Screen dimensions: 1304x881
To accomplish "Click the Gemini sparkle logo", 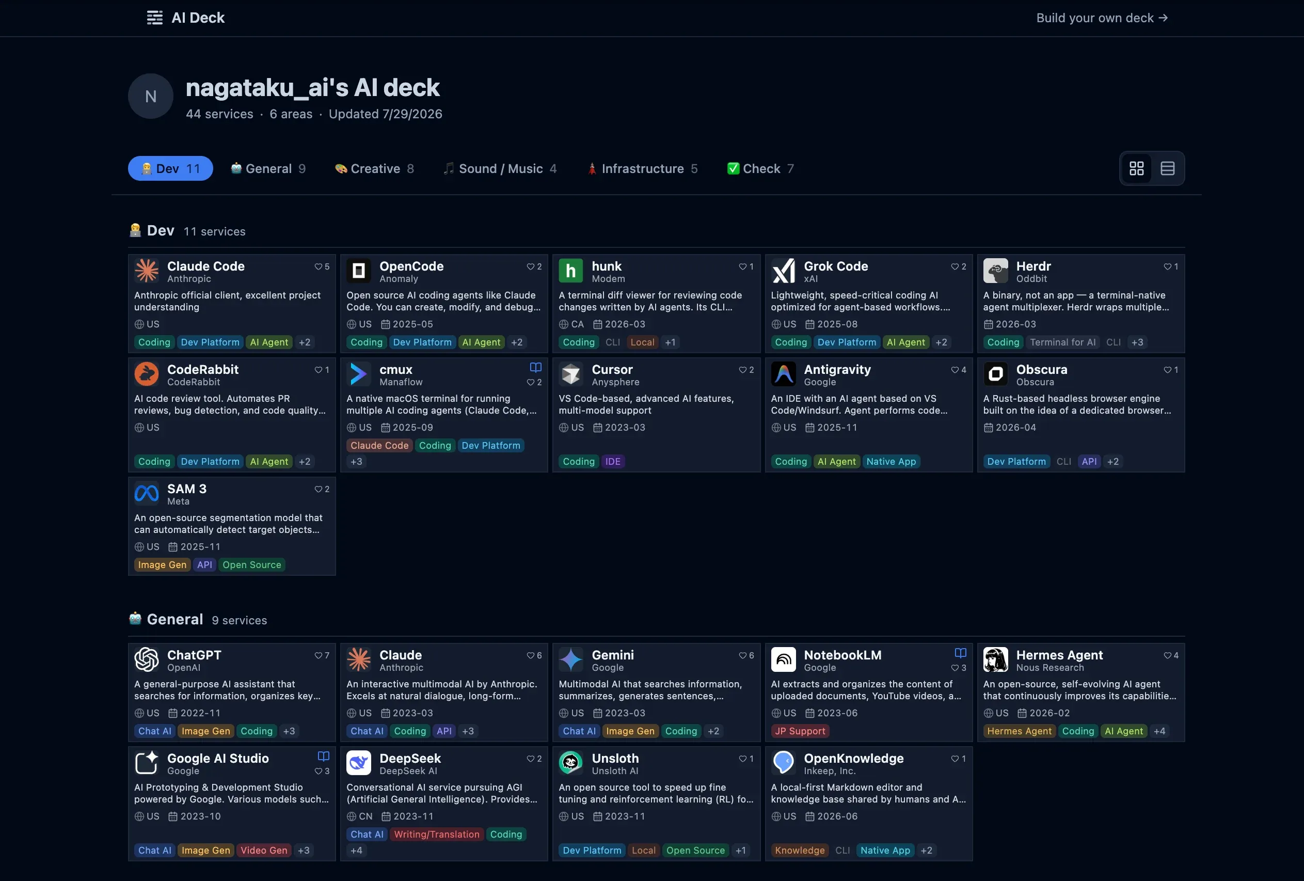I will point(570,659).
